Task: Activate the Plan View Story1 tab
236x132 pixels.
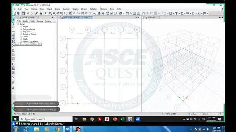Action: click(x=76, y=18)
